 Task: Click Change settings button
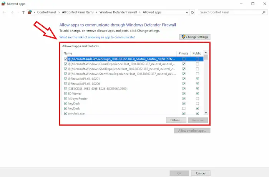195,37
